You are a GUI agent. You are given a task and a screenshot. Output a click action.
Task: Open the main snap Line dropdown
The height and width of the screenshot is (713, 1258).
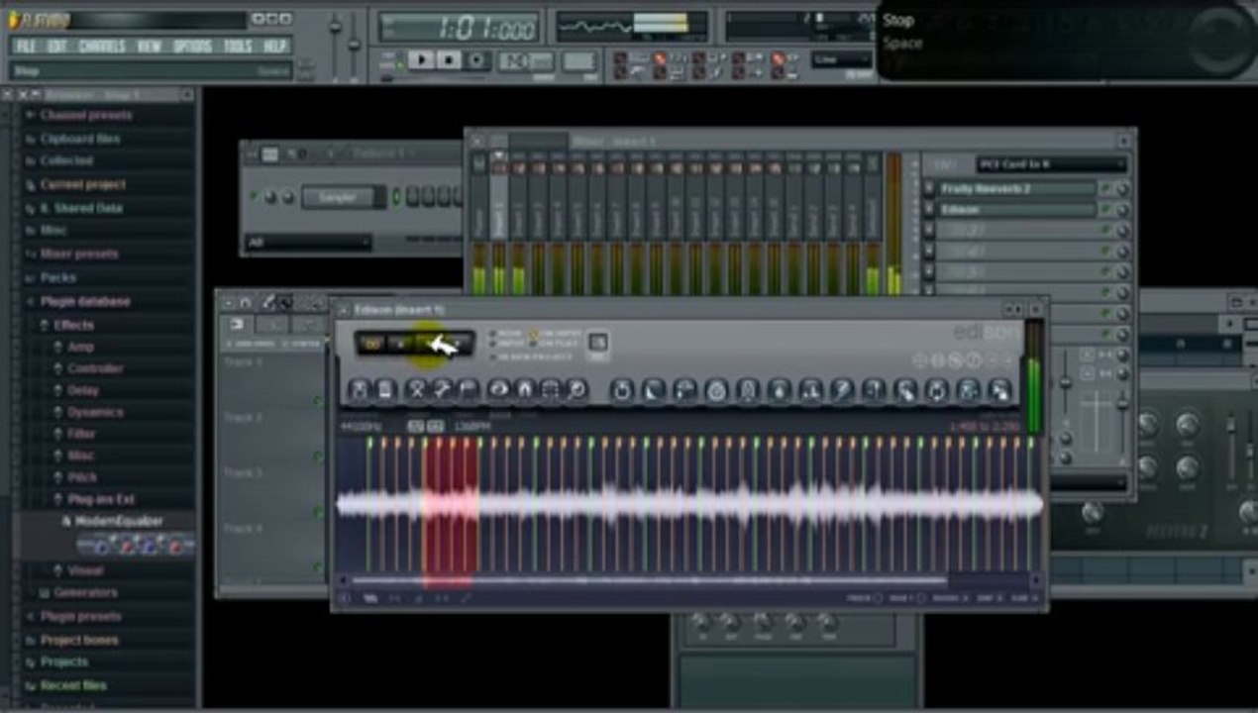(842, 60)
